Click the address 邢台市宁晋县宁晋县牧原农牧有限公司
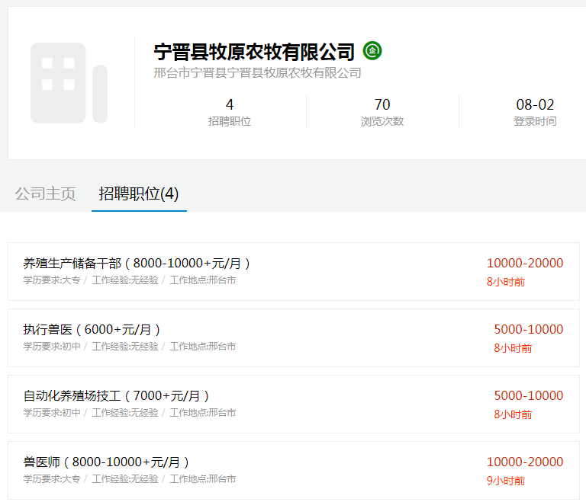This screenshot has width=586, height=502. pos(257,73)
